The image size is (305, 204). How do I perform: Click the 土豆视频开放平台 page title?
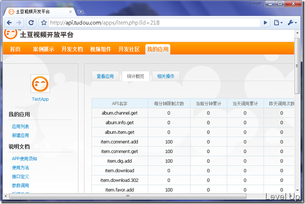tap(46, 35)
